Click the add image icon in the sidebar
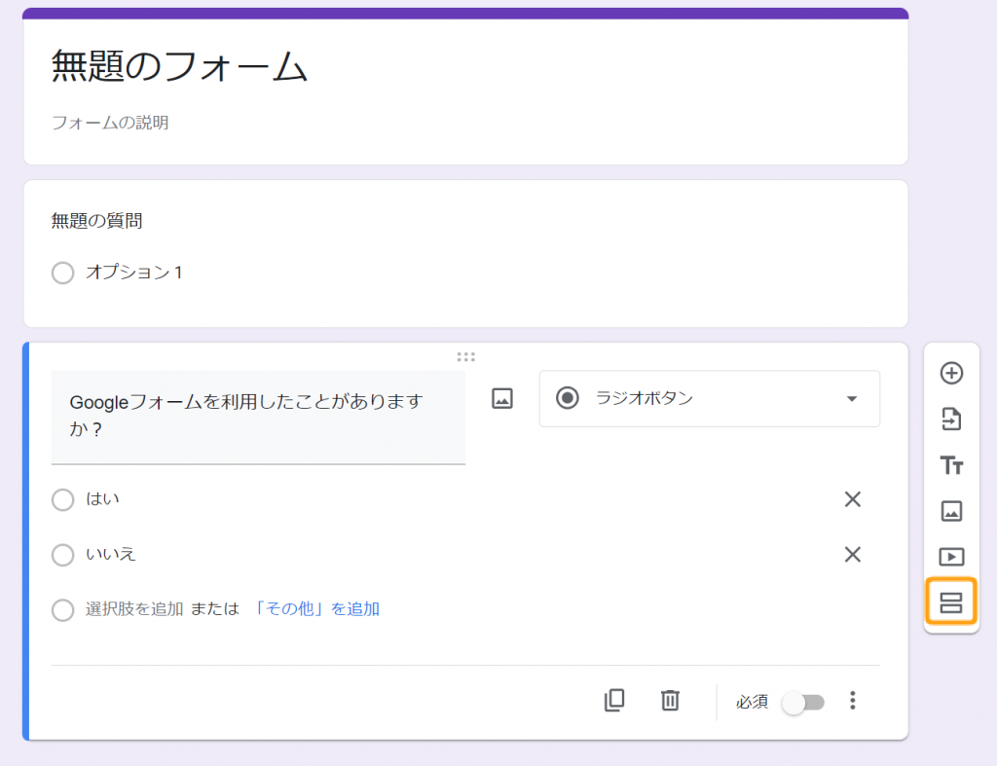Image resolution: width=997 pixels, height=766 pixels. (951, 511)
